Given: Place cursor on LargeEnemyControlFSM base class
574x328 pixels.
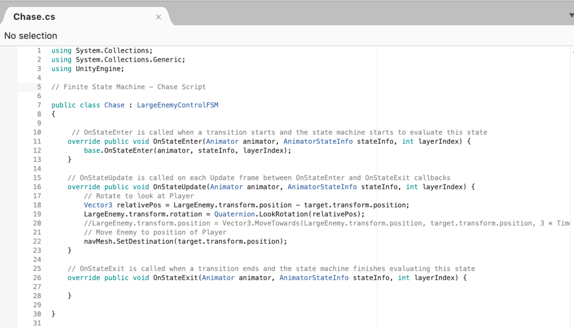Looking at the screenshot, I should (178, 105).
